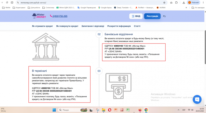Open the Доп.робота bookmark folder

pyautogui.click(x=34, y=8)
